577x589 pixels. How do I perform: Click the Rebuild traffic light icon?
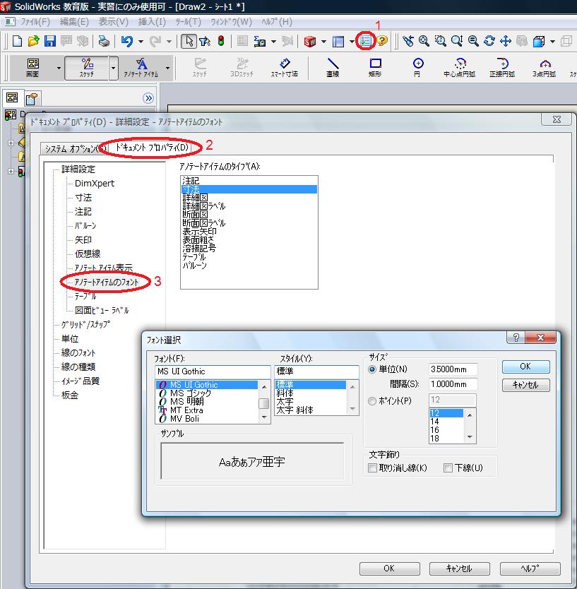tap(221, 41)
